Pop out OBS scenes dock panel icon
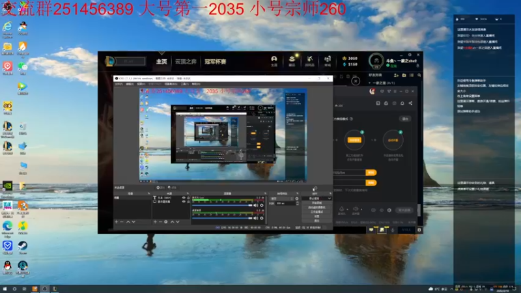This screenshot has height=293, width=521. coord(149,193)
